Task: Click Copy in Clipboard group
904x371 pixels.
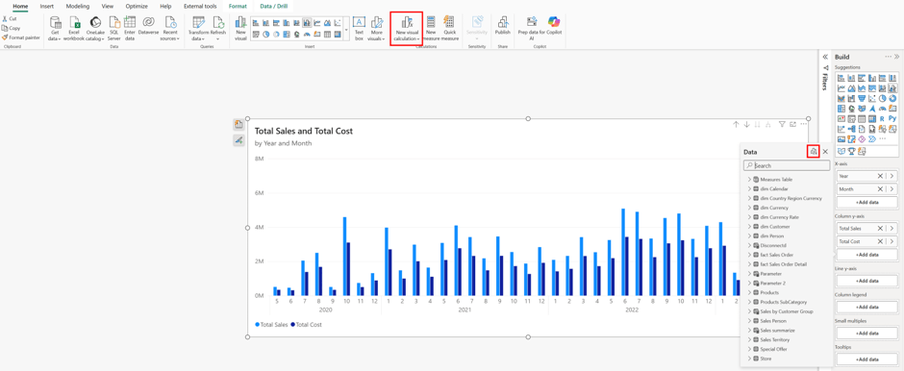Action: (x=11, y=28)
